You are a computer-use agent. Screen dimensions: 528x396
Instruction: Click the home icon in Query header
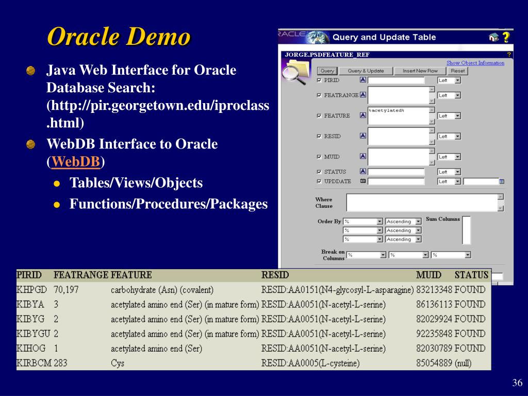tap(493, 37)
